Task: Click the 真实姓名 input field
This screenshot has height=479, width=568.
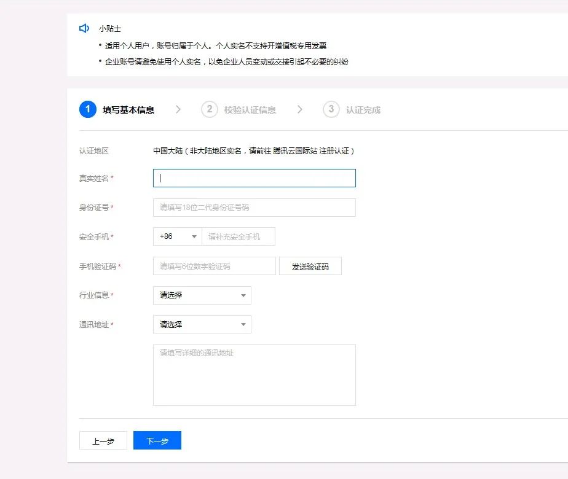Action: click(254, 178)
